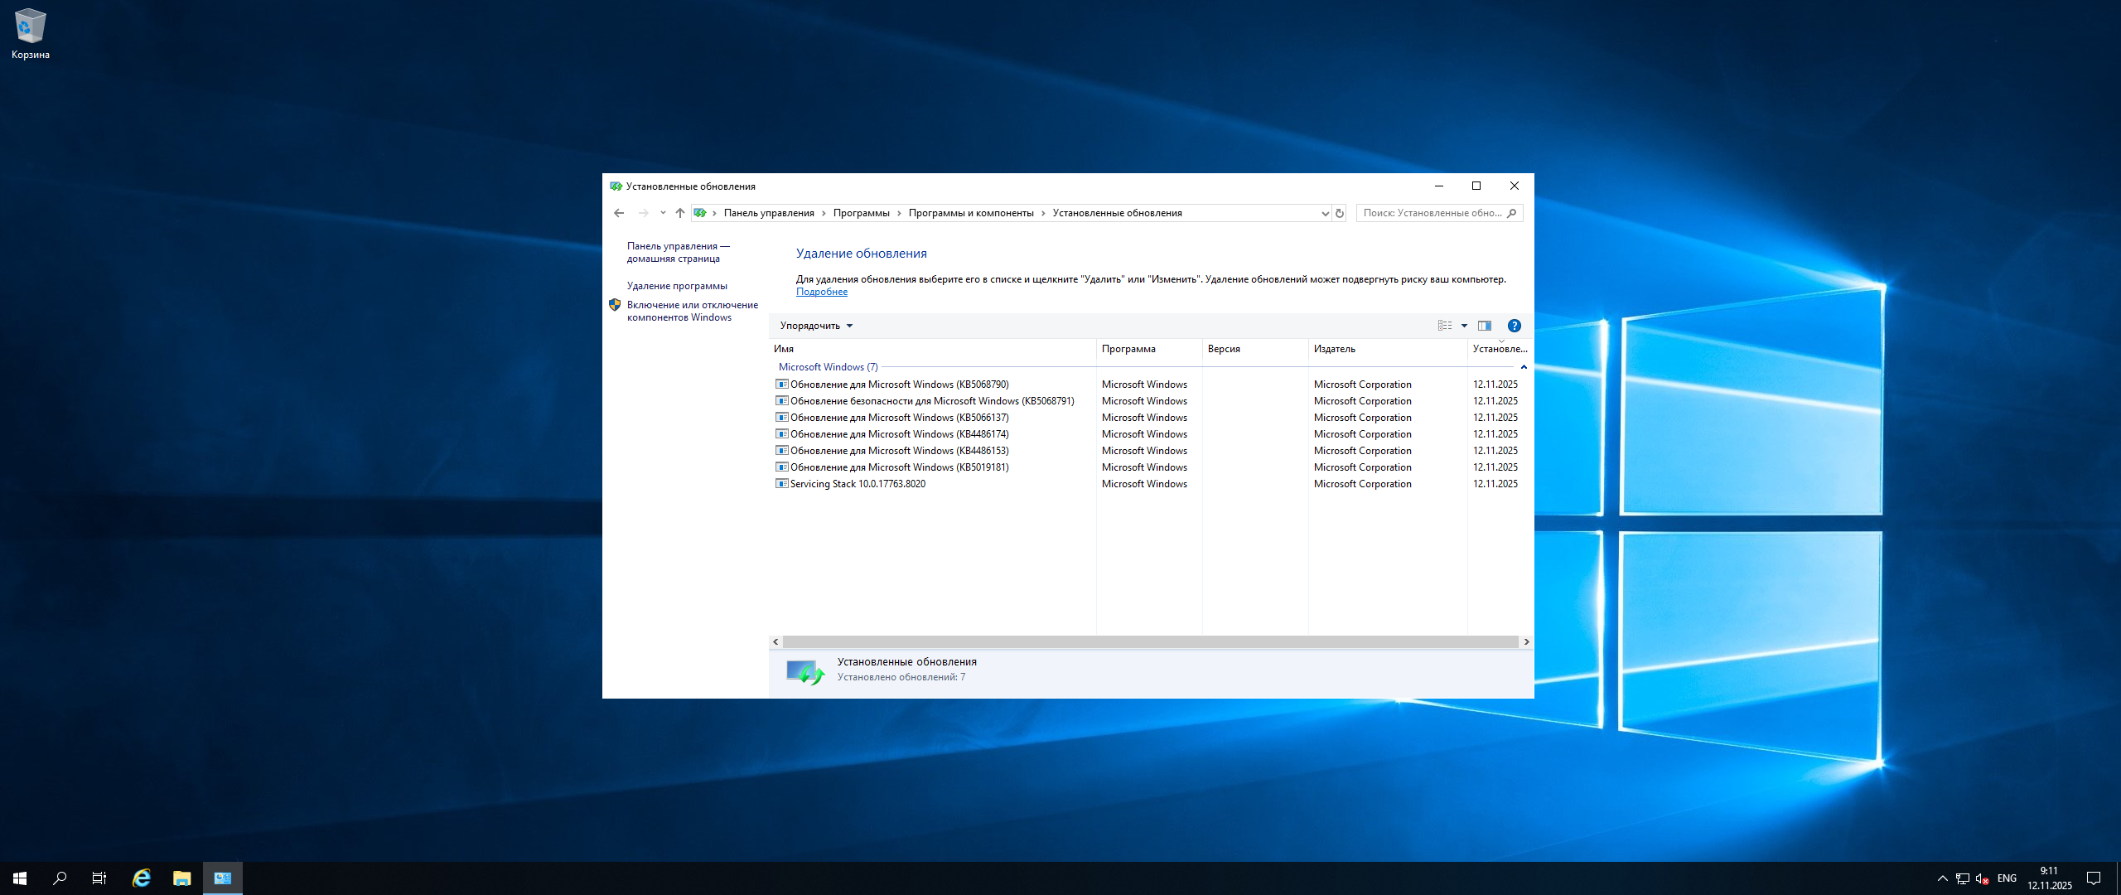Select the KB5068791 security update row
Image resolution: width=2121 pixels, height=895 pixels.
point(931,401)
